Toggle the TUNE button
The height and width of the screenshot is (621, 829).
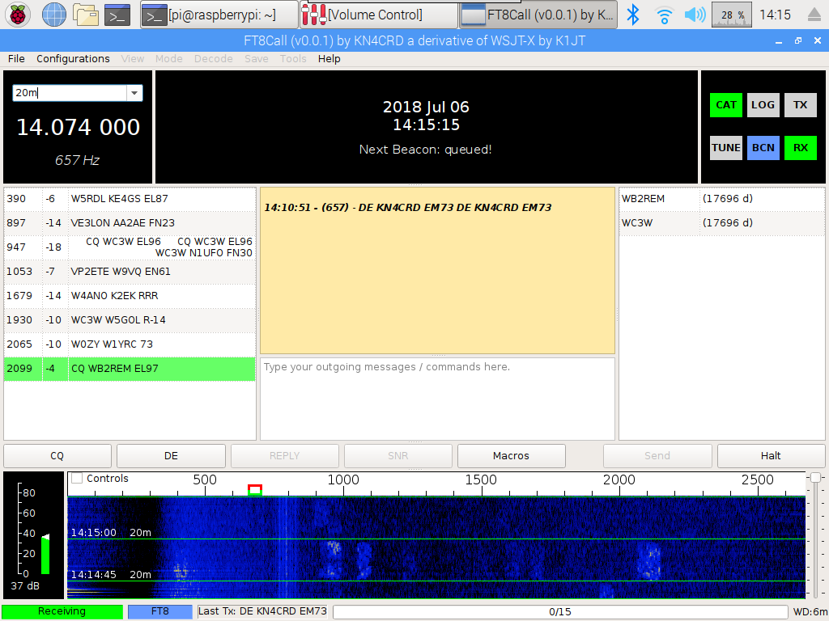click(725, 148)
